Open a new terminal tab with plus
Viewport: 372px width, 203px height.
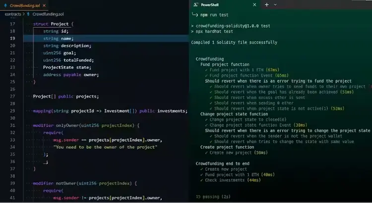(267, 5)
